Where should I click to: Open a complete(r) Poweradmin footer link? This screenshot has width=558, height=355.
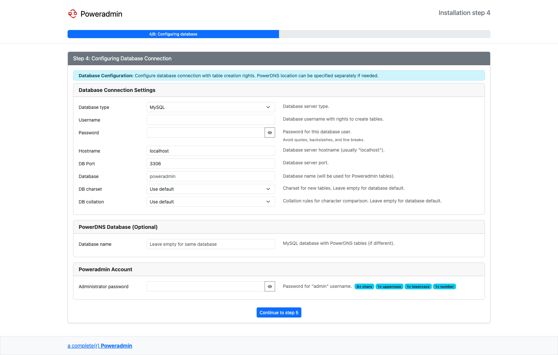[x=100, y=346]
